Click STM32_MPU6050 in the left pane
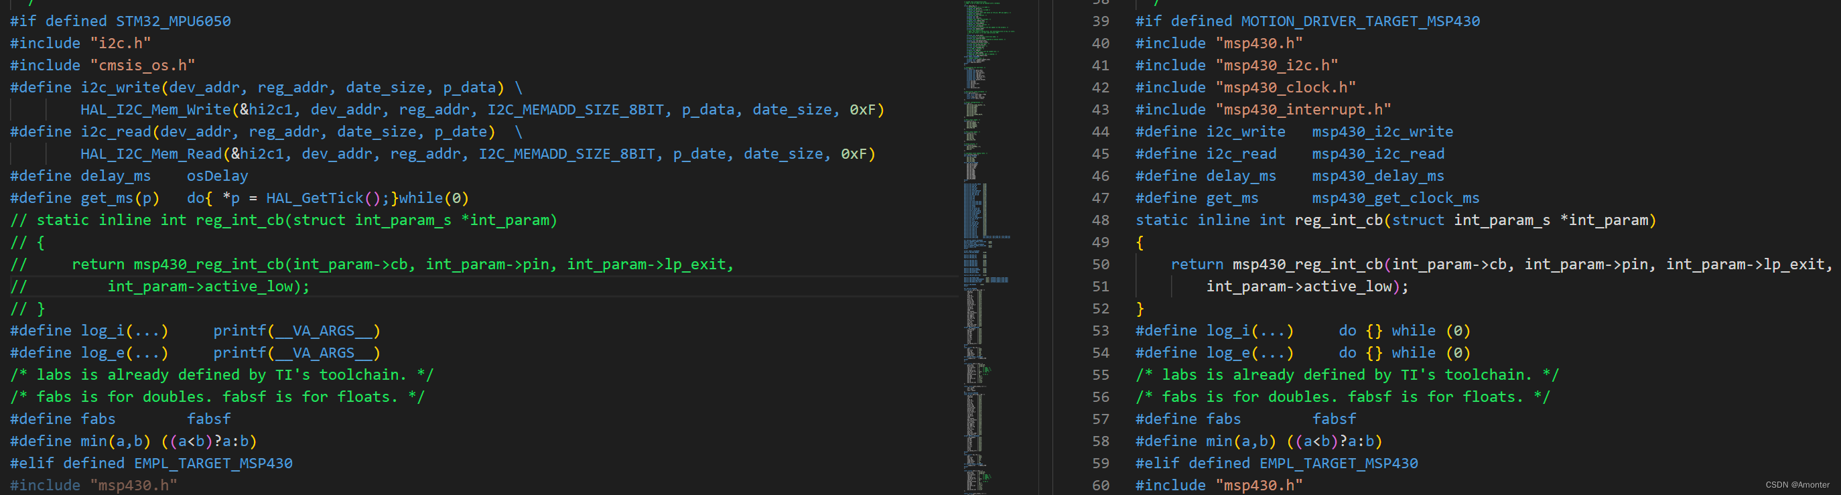This screenshot has width=1841, height=495. click(174, 21)
